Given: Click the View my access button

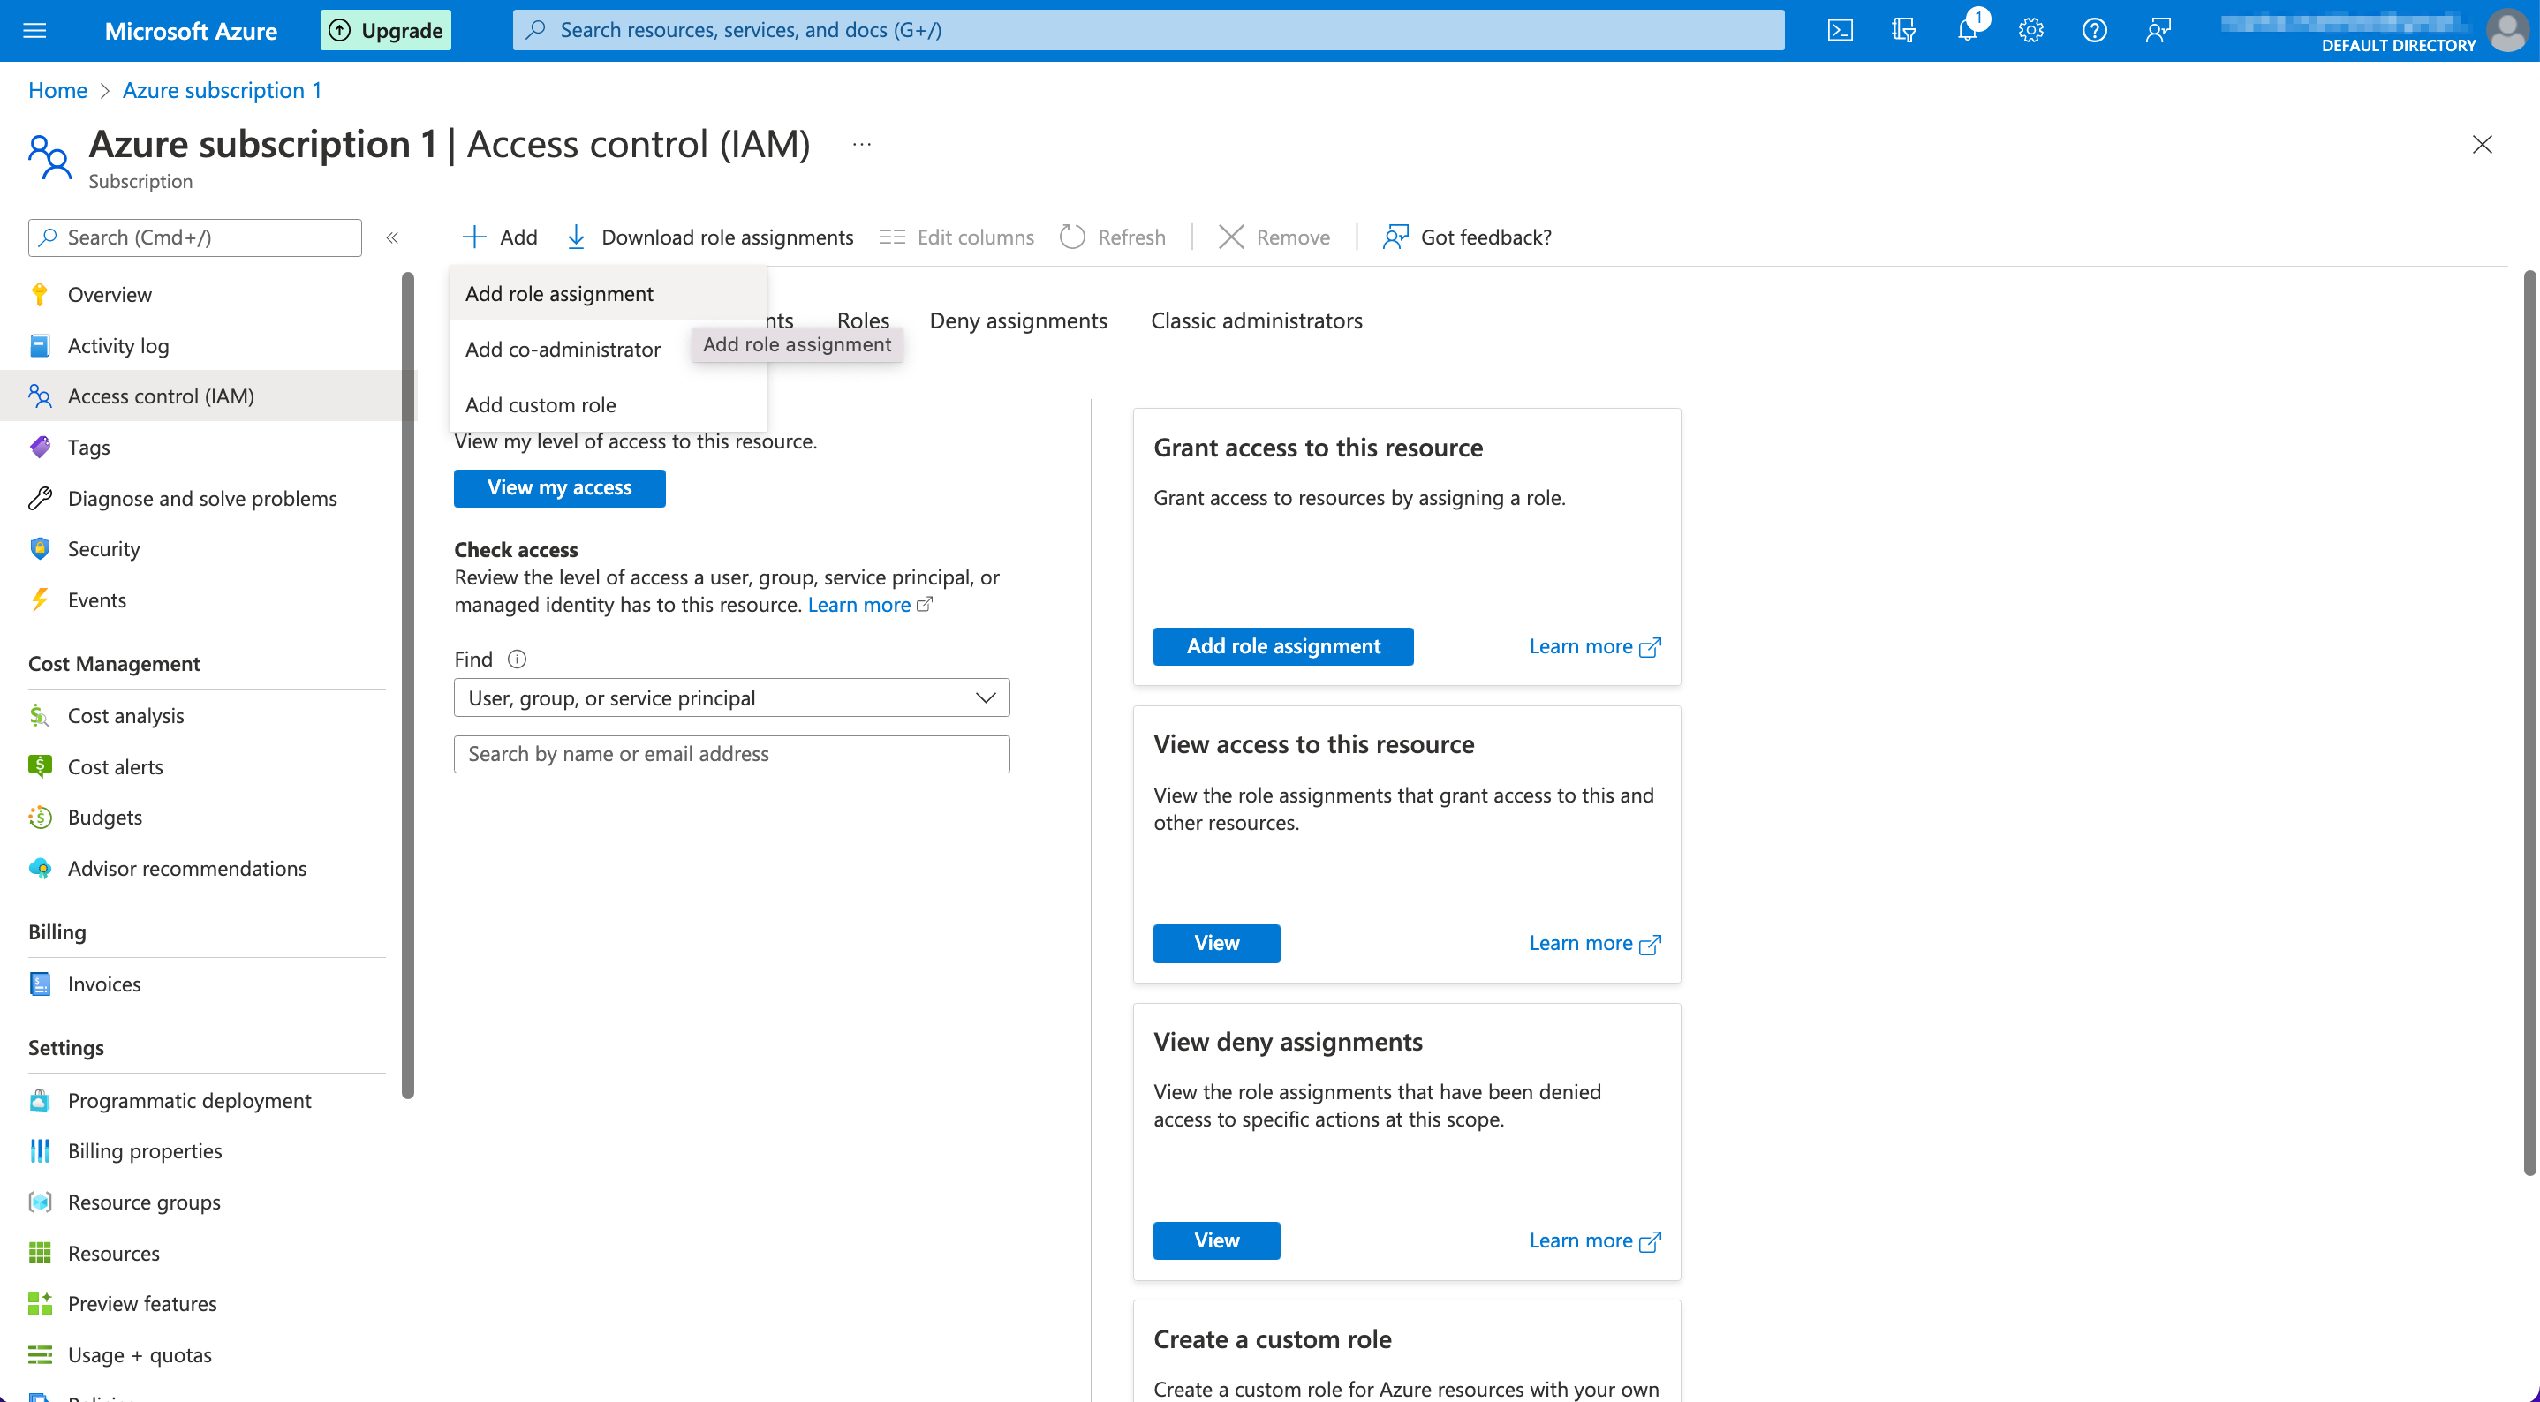Looking at the screenshot, I should coord(559,487).
